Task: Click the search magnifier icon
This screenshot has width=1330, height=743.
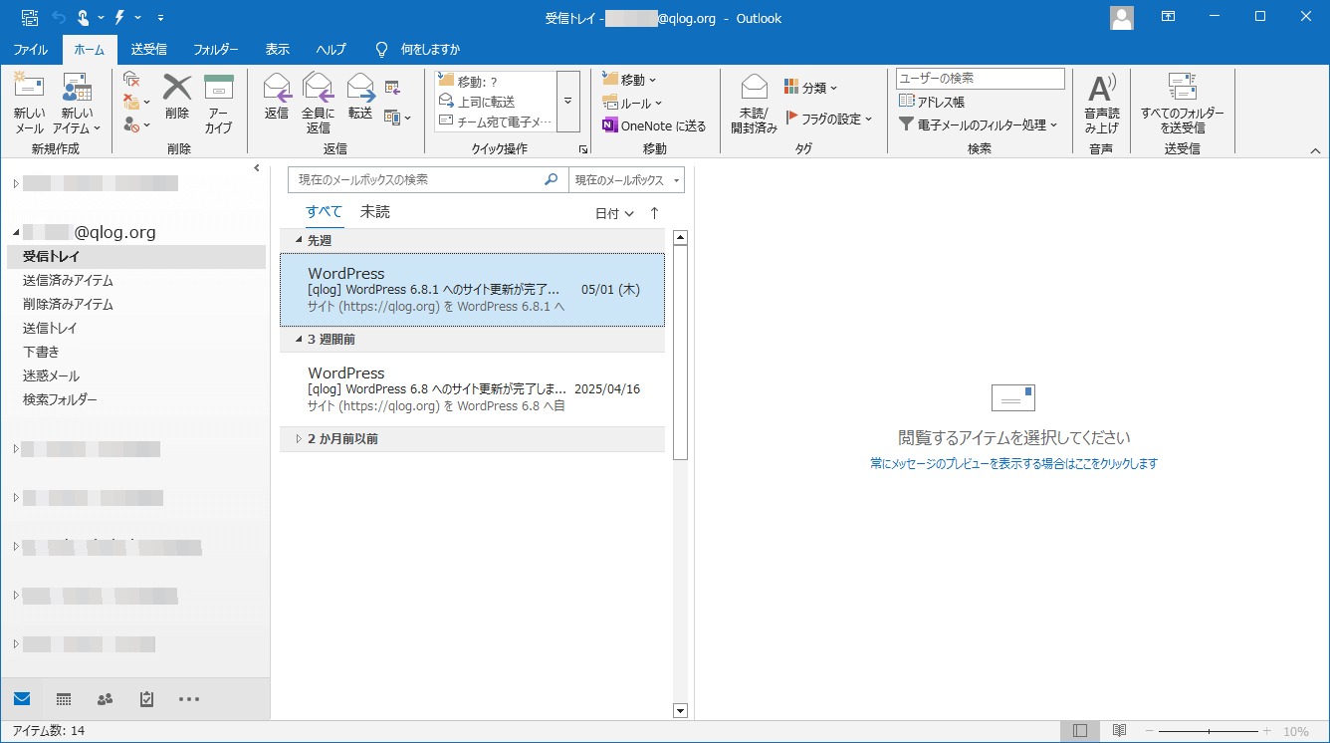Action: point(552,180)
